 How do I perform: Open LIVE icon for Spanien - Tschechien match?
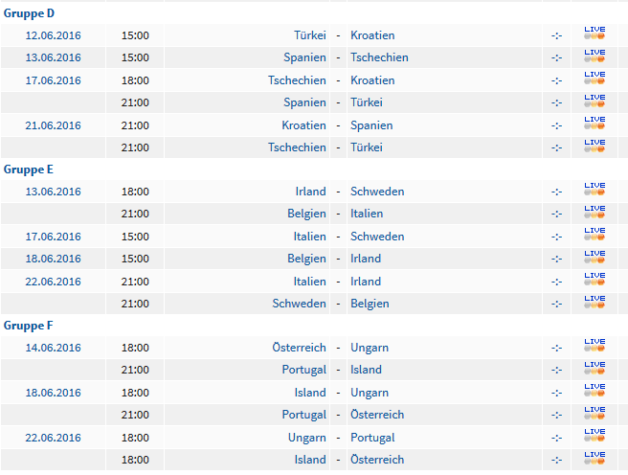[594, 57]
